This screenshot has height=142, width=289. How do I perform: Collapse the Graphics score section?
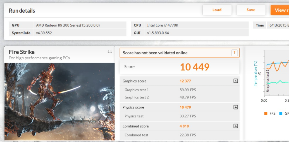(236, 81)
